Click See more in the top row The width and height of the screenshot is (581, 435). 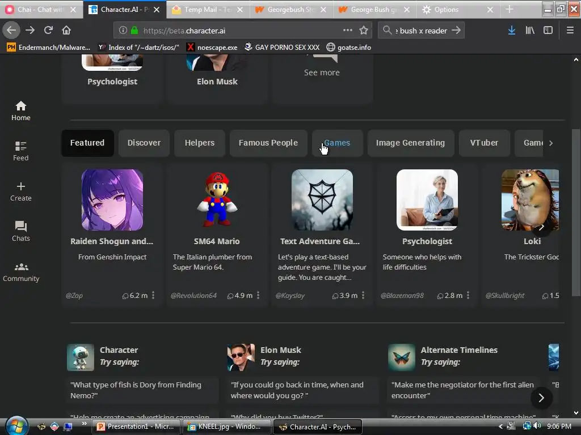click(322, 72)
